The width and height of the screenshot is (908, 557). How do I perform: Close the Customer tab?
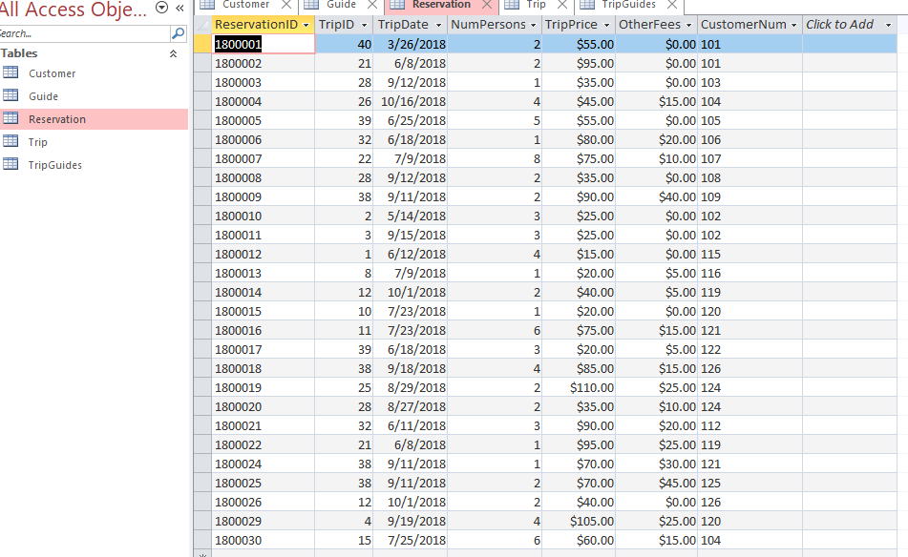click(x=286, y=5)
